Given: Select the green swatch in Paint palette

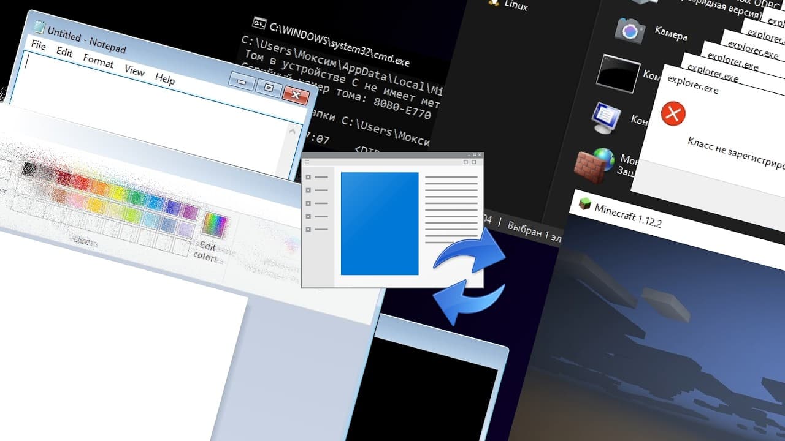Looking at the screenshot, I should 136,197.
